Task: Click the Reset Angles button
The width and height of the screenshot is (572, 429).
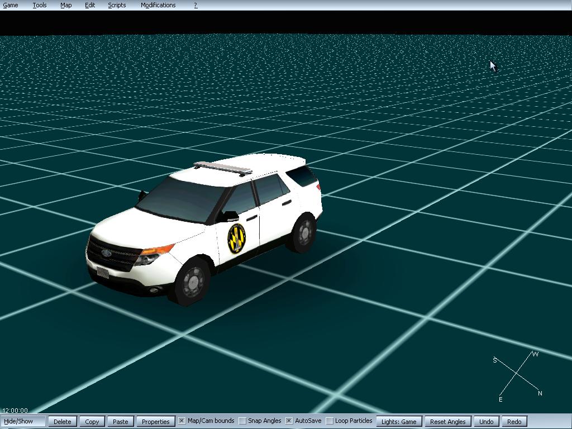Action: [x=447, y=422]
